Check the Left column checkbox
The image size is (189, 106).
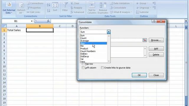[x=83, y=68]
